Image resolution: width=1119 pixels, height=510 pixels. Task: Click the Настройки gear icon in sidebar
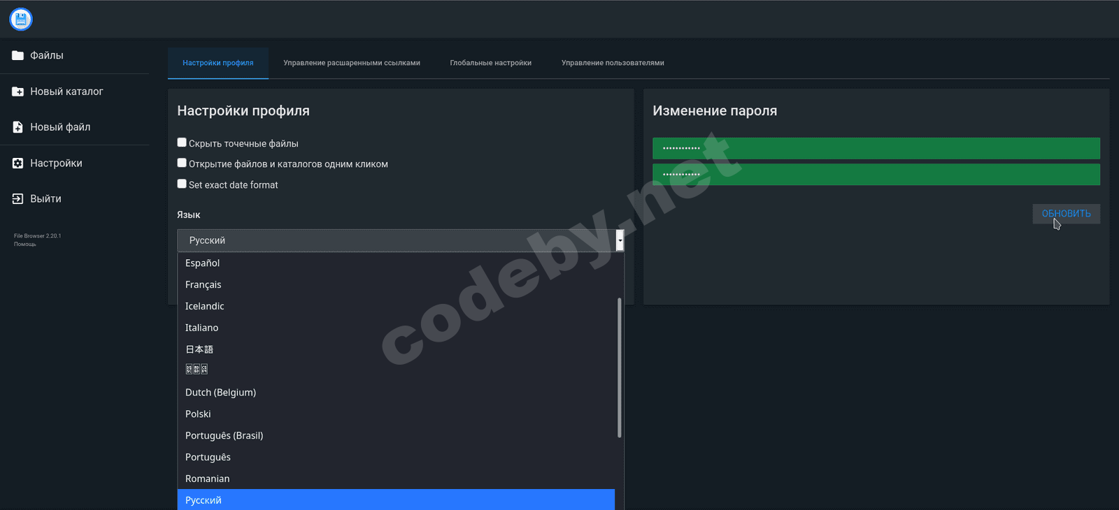tap(17, 163)
